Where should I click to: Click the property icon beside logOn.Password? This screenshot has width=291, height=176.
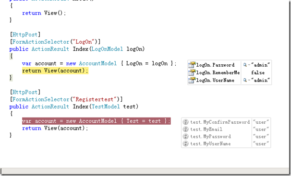pyautogui.click(x=192, y=65)
